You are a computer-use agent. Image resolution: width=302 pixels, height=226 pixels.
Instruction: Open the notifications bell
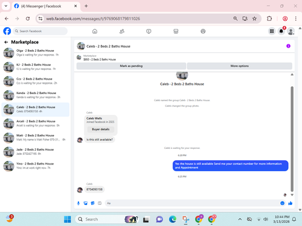tap(281, 31)
